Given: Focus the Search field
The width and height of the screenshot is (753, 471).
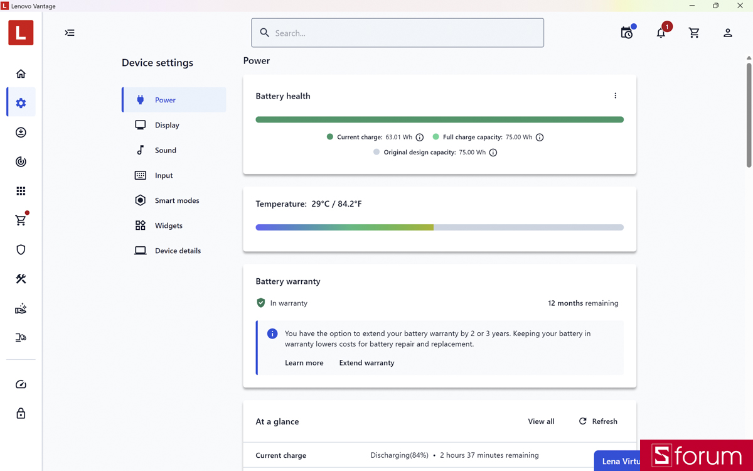Looking at the screenshot, I should 398,33.
